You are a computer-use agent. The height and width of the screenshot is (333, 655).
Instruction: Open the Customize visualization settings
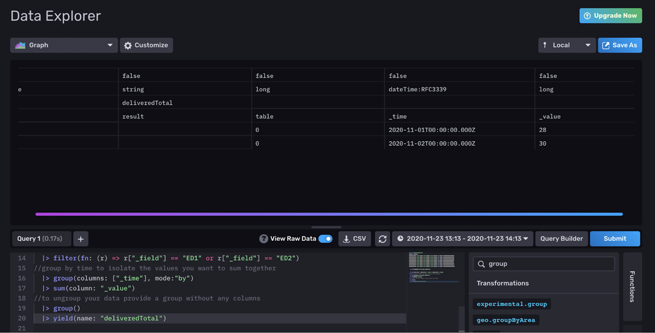coord(146,45)
